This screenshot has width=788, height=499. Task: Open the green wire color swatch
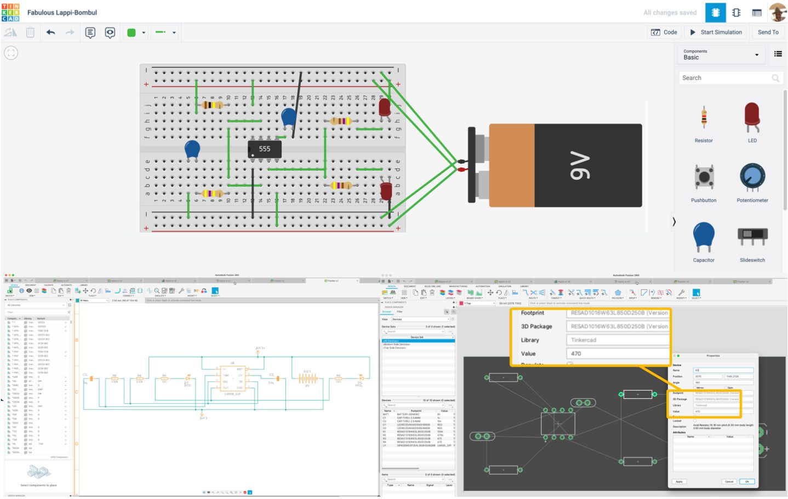tap(135, 33)
